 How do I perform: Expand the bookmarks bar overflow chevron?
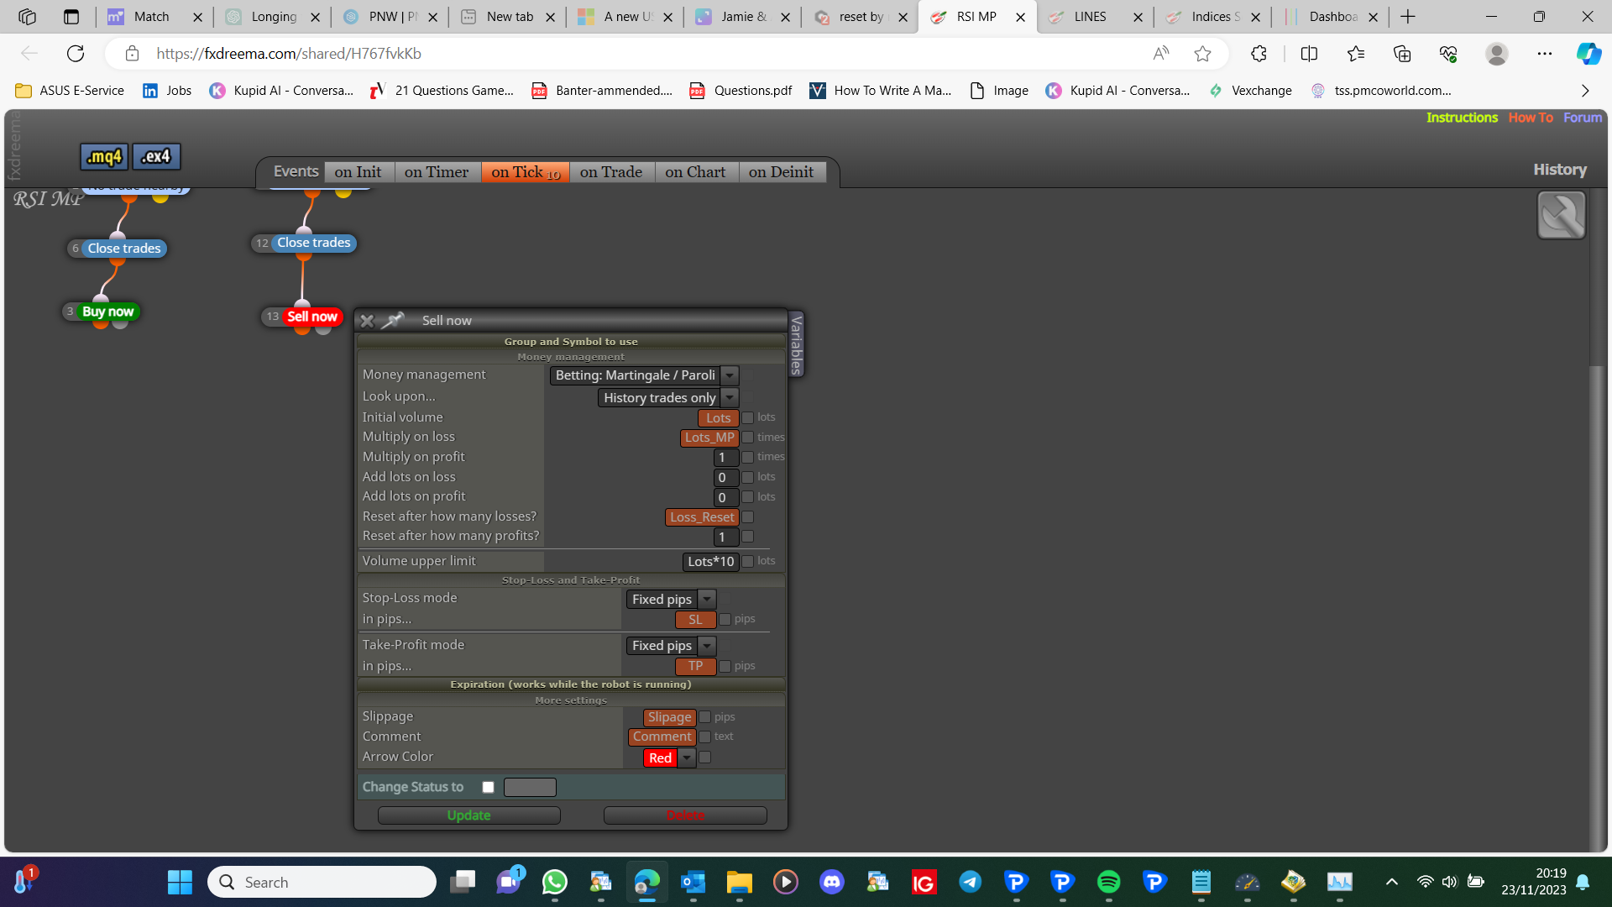(1585, 91)
